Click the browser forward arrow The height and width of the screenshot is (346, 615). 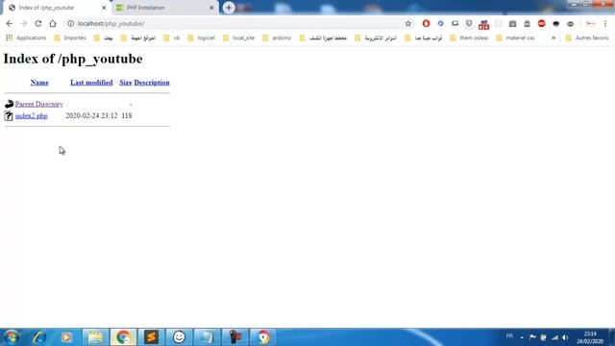pyautogui.click(x=23, y=23)
